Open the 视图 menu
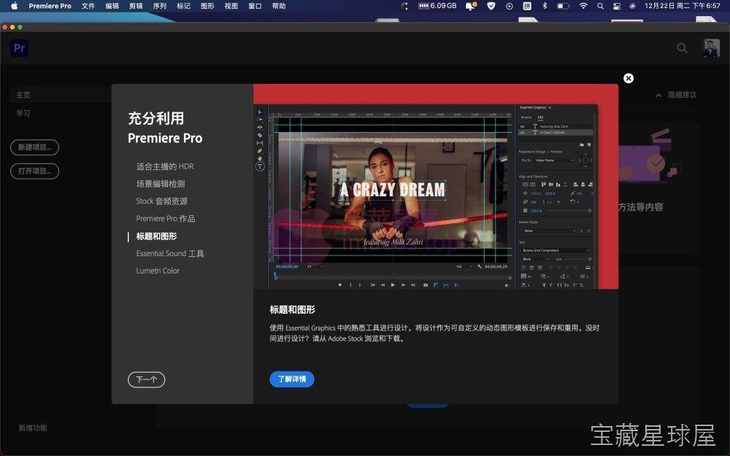730x456 pixels. coord(231,6)
